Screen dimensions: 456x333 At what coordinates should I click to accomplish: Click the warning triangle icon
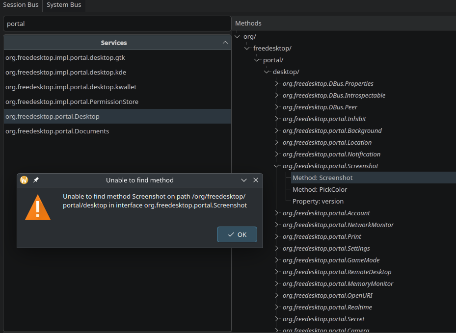tap(38, 207)
